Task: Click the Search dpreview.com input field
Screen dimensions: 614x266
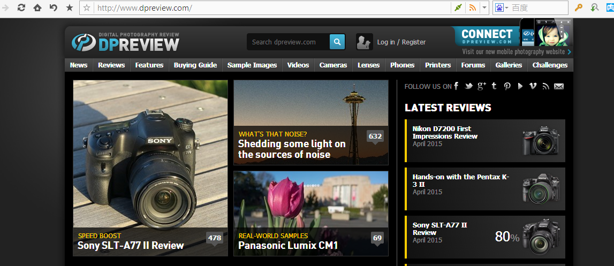Action: (287, 42)
